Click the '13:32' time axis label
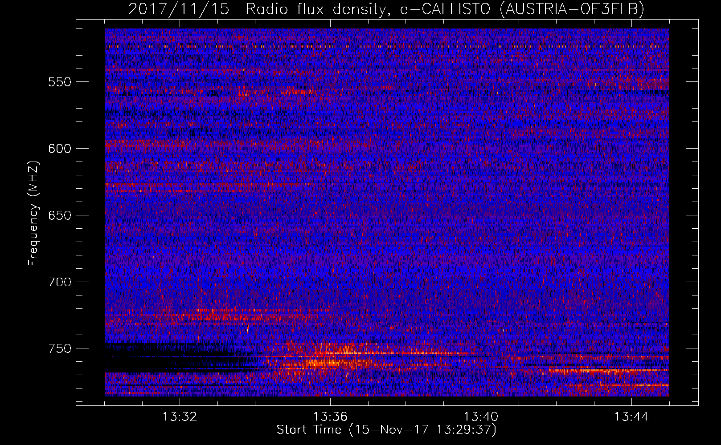Viewport: 721px width, 445px height. [x=180, y=417]
